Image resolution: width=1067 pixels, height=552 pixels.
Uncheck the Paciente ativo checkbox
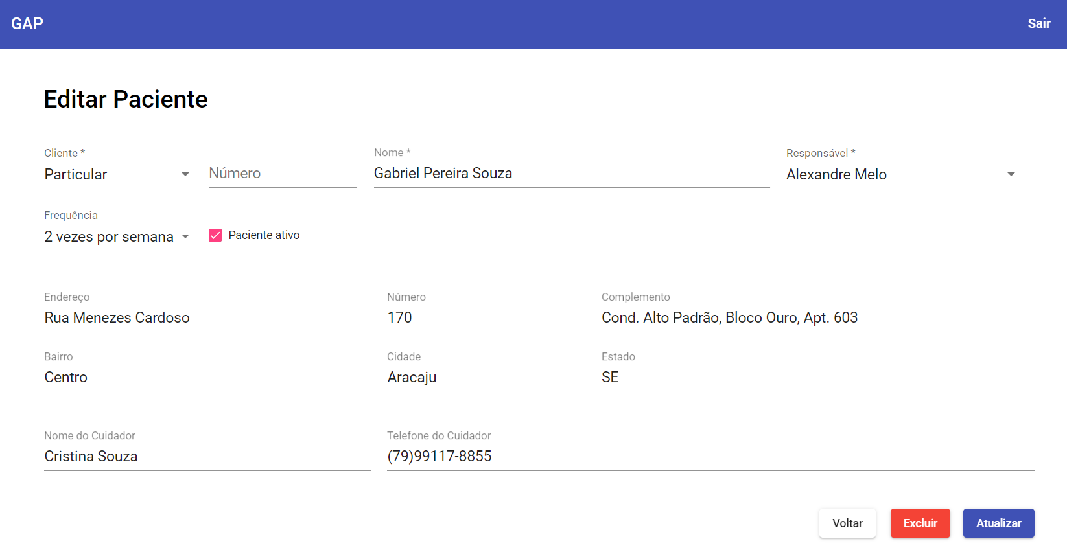(215, 235)
